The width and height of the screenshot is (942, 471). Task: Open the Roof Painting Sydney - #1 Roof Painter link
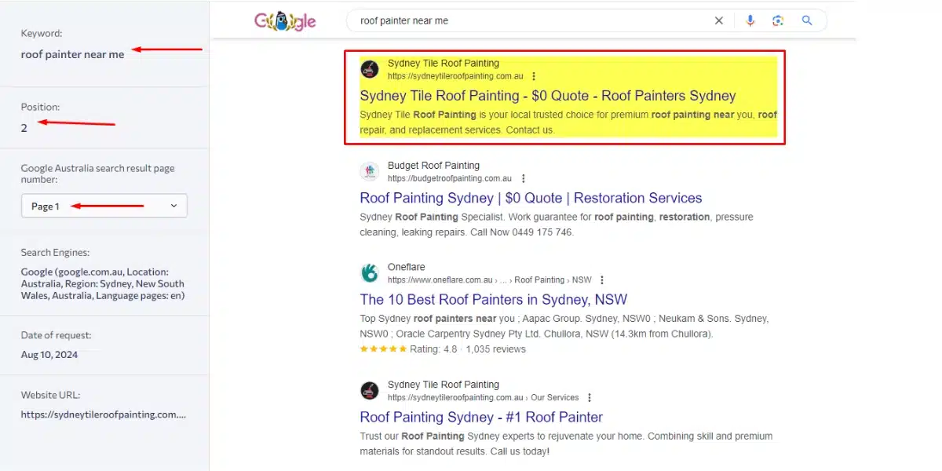481,417
